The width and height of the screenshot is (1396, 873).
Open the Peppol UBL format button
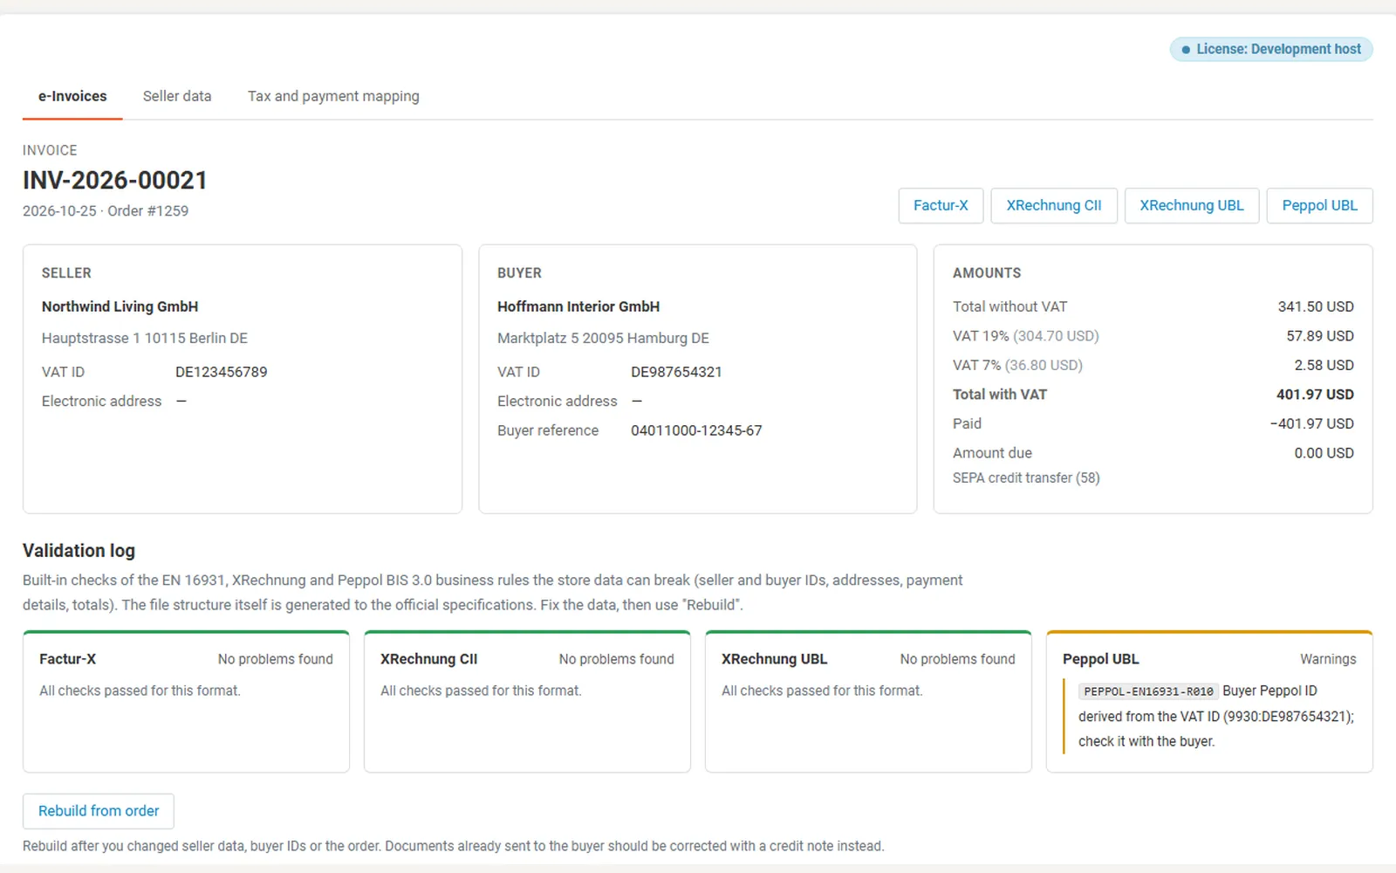(x=1319, y=205)
